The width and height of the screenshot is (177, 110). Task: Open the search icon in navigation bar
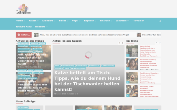(x=160, y=21)
